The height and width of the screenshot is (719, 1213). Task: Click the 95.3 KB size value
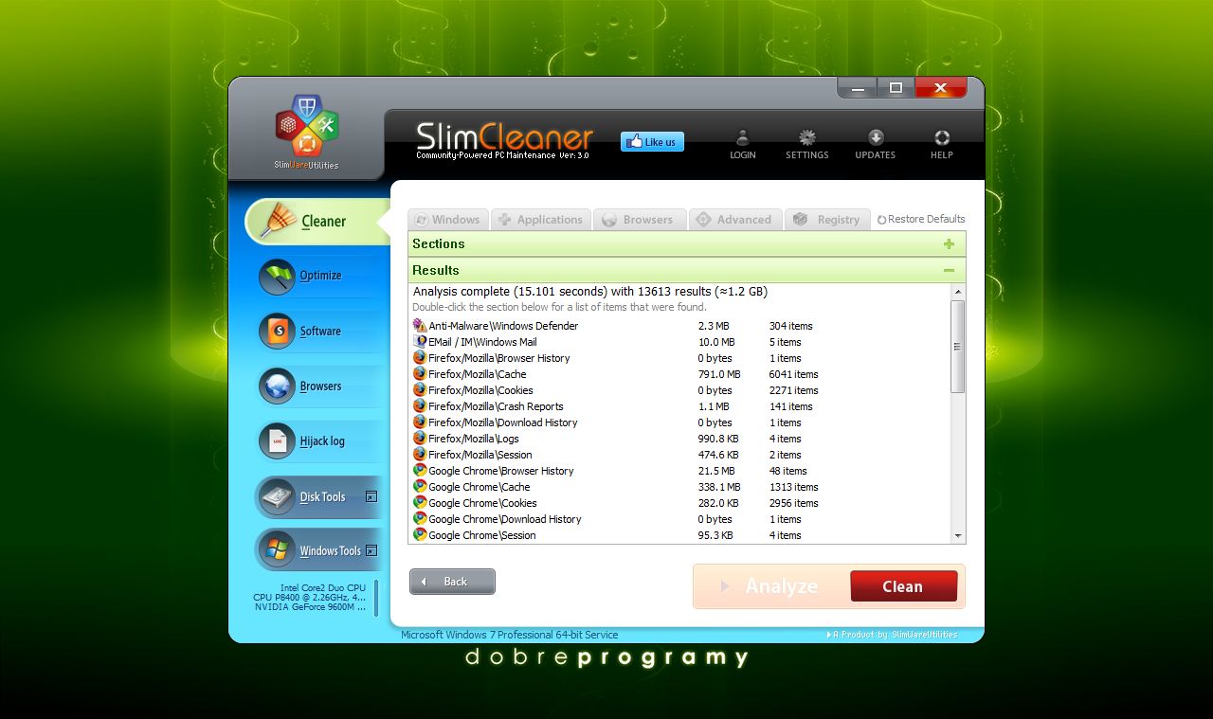[715, 535]
